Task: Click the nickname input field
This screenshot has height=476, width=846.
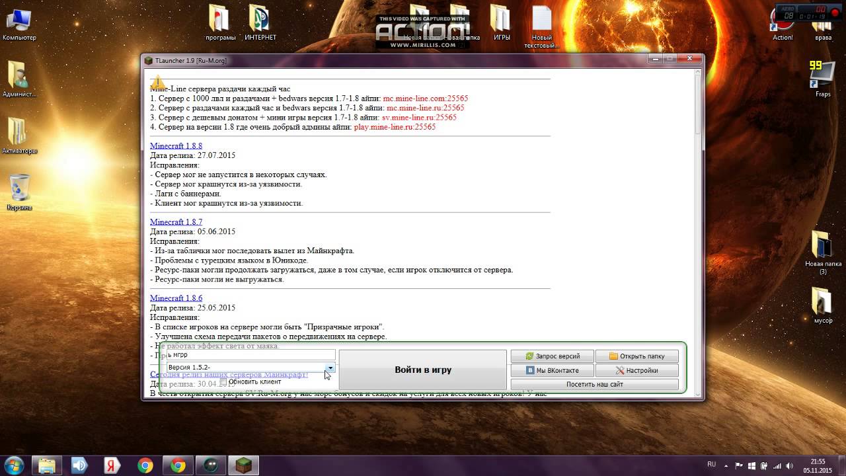Action: 251,354
